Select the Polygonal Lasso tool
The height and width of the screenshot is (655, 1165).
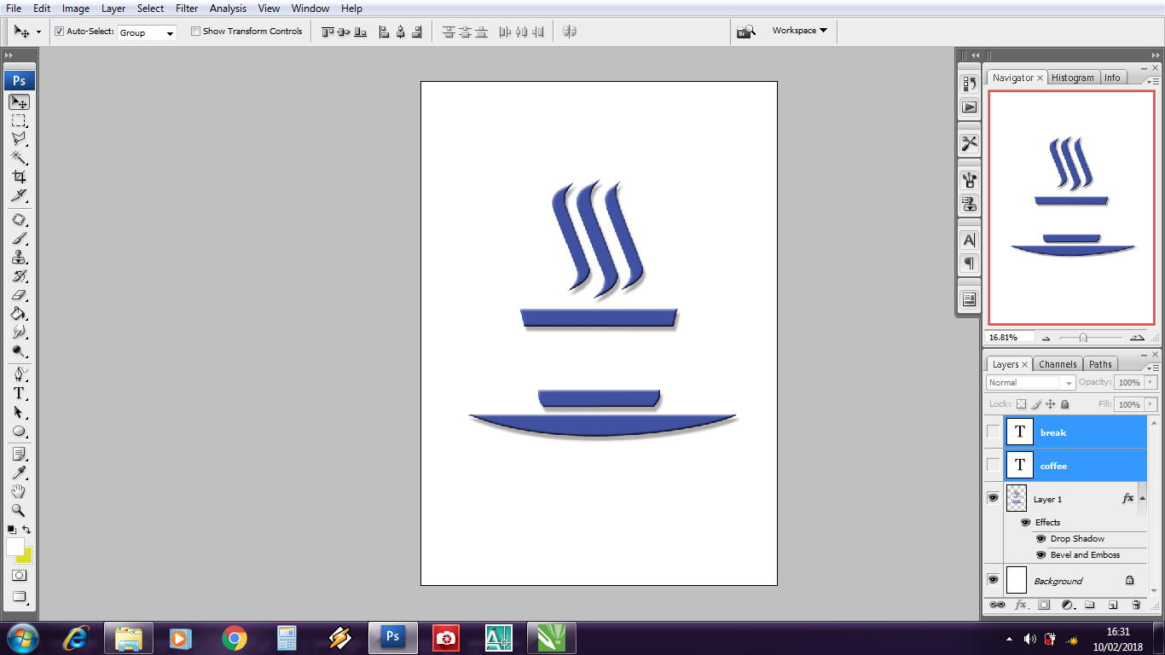point(19,139)
